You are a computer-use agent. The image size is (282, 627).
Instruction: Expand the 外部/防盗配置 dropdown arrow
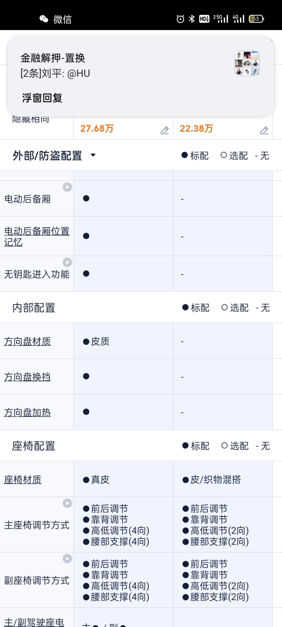pyautogui.click(x=93, y=156)
